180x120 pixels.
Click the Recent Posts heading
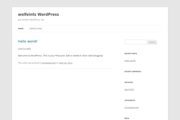pyautogui.click(x=130, y=53)
